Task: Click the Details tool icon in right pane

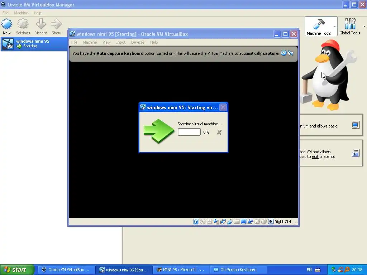Action: (x=356, y=125)
